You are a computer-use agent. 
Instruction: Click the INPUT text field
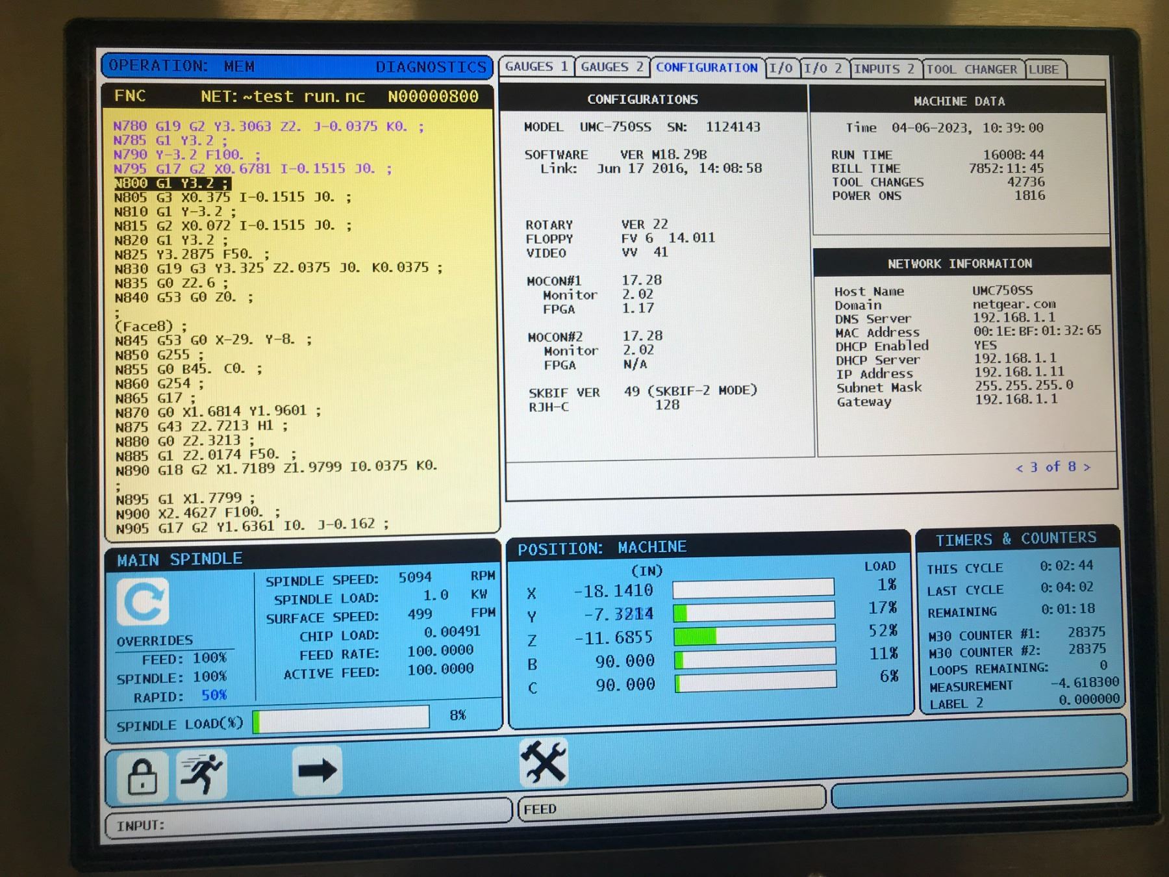pos(308,825)
